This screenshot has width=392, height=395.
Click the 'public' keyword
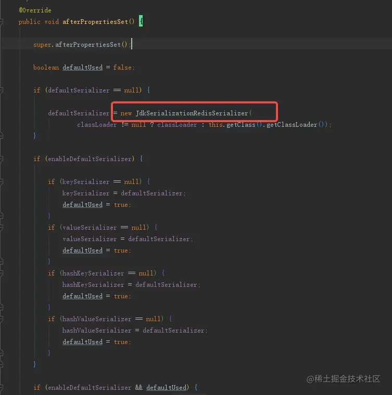(x=30, y=22)
